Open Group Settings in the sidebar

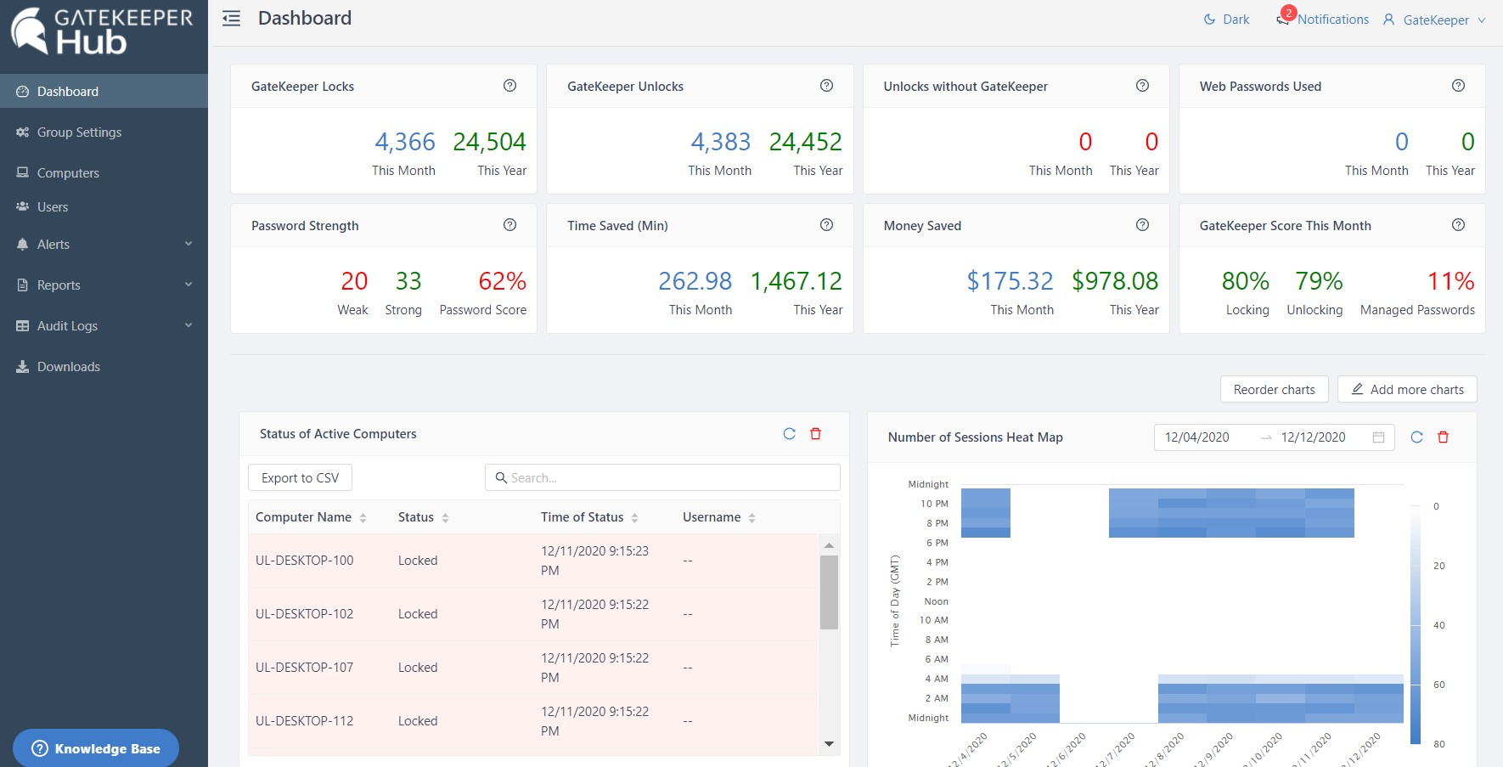click(104, 132)
